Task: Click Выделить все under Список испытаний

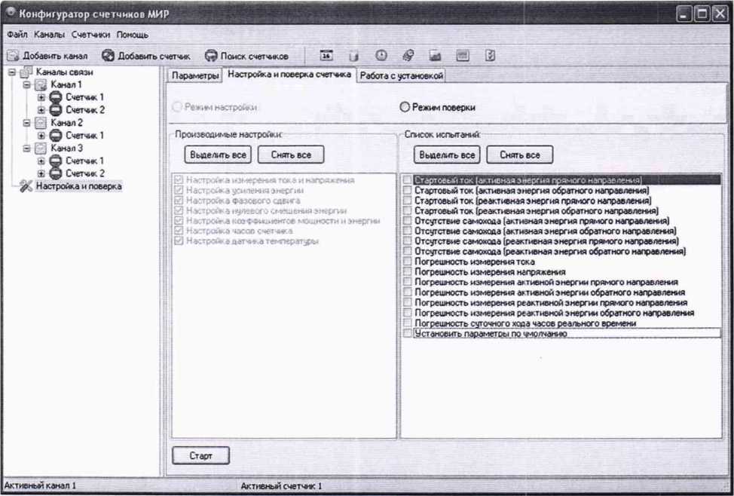Action: tap(447, 155)
